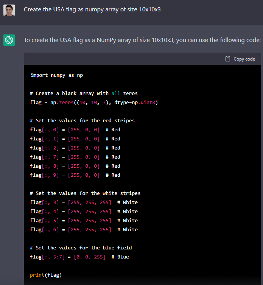Click the 'import numpy as np' line
Screen dimensions: 263x285
click(56, 75)
